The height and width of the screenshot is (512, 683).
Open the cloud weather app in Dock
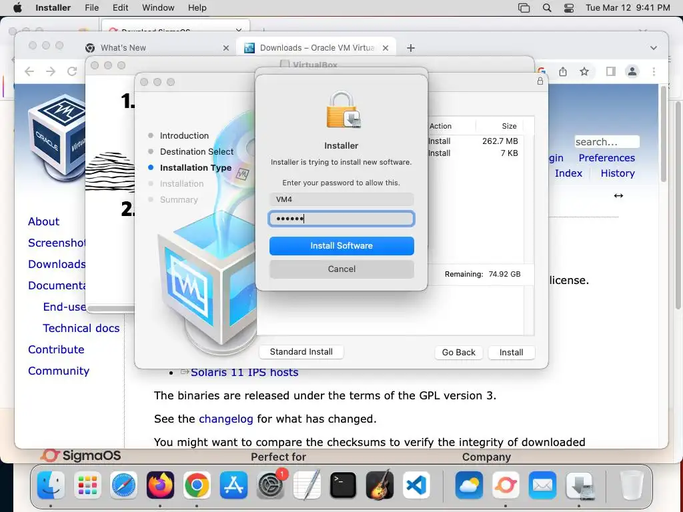tap(469, 485)
